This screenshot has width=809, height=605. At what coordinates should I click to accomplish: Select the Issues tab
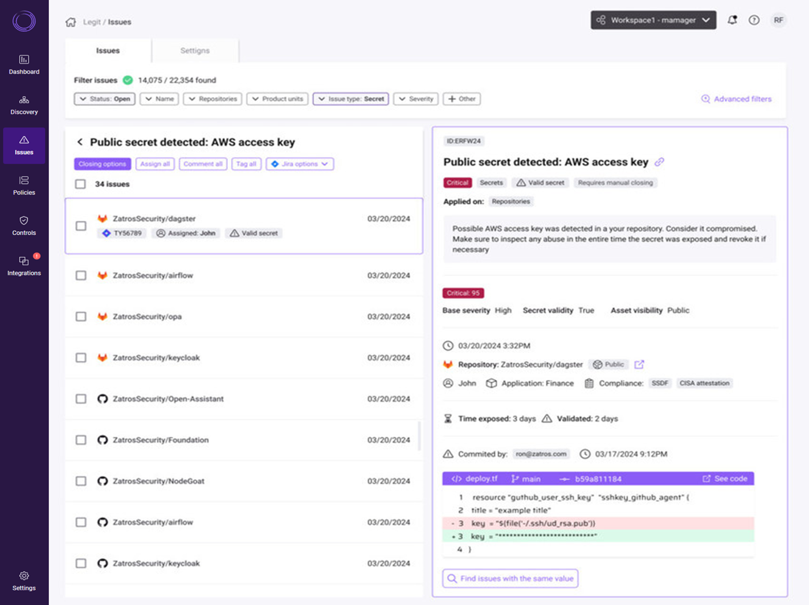[x=108, y=50]
